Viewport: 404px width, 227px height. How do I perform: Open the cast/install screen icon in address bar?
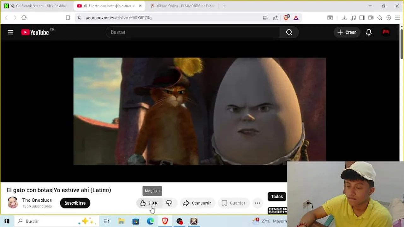click(x=265, y=18)
